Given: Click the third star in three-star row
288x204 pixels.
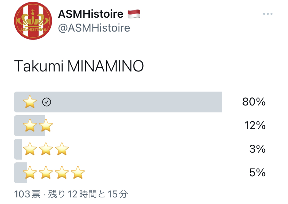Looking at the screenshot, I should pos(62,149).
